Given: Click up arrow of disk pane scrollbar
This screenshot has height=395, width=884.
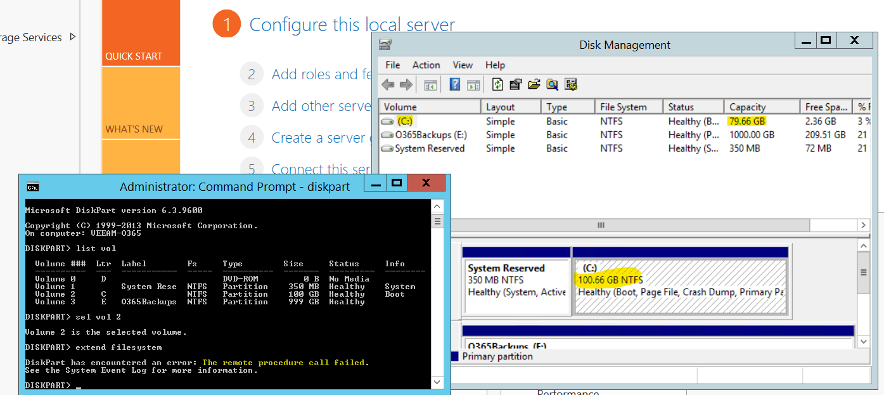Looking at the screenshot, I should 863,245.
